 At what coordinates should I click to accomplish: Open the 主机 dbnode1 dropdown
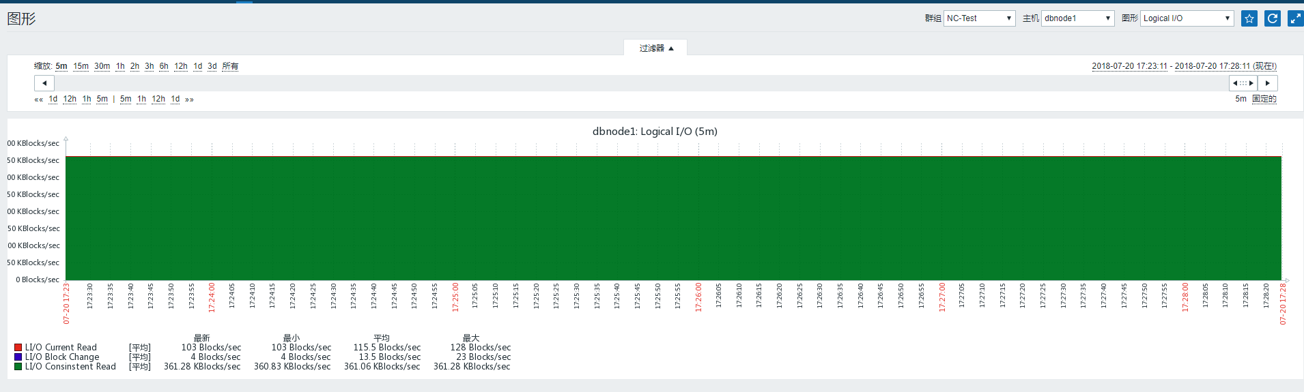point(1077,18)
